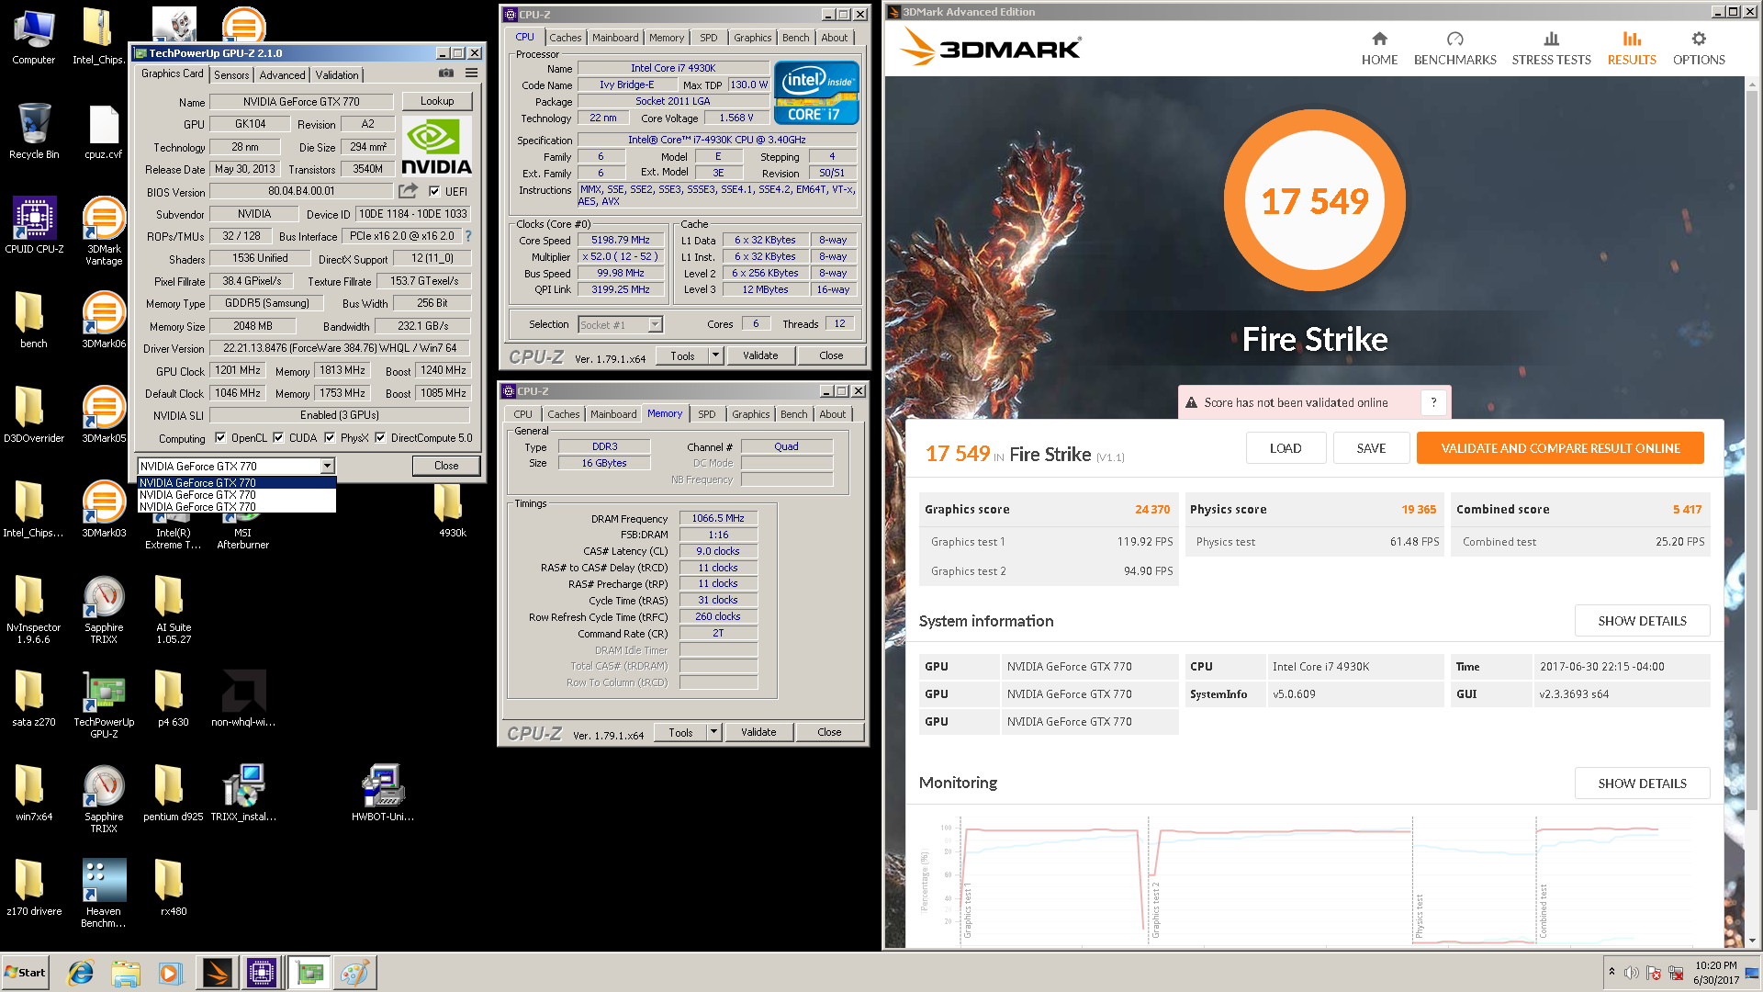The width and height of the screenshot is (1763, 992).
Task: Click the GPU-Z screenshot camera icon
Action: (x=445, y=73)
